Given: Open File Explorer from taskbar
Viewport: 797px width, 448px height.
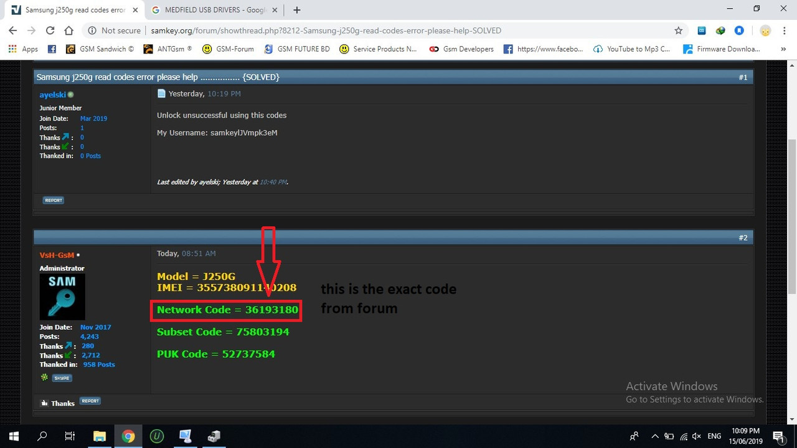Looking at the screenshot, I should 100,436.
